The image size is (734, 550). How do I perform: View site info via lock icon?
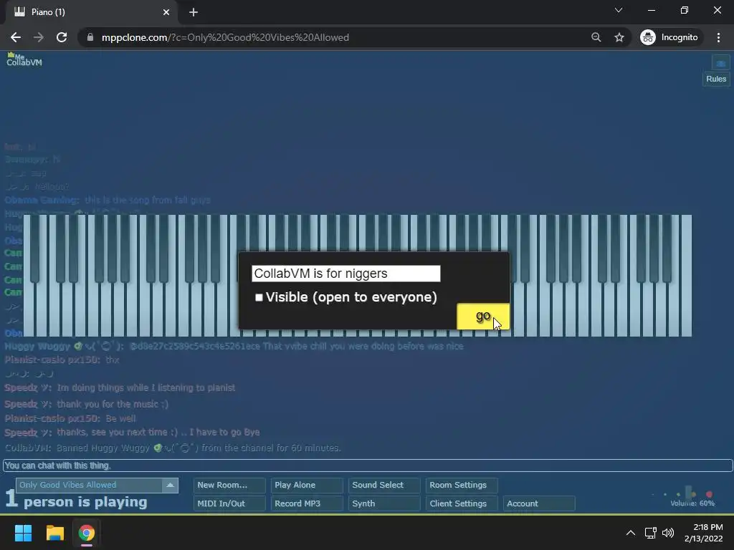coord(90,37)
